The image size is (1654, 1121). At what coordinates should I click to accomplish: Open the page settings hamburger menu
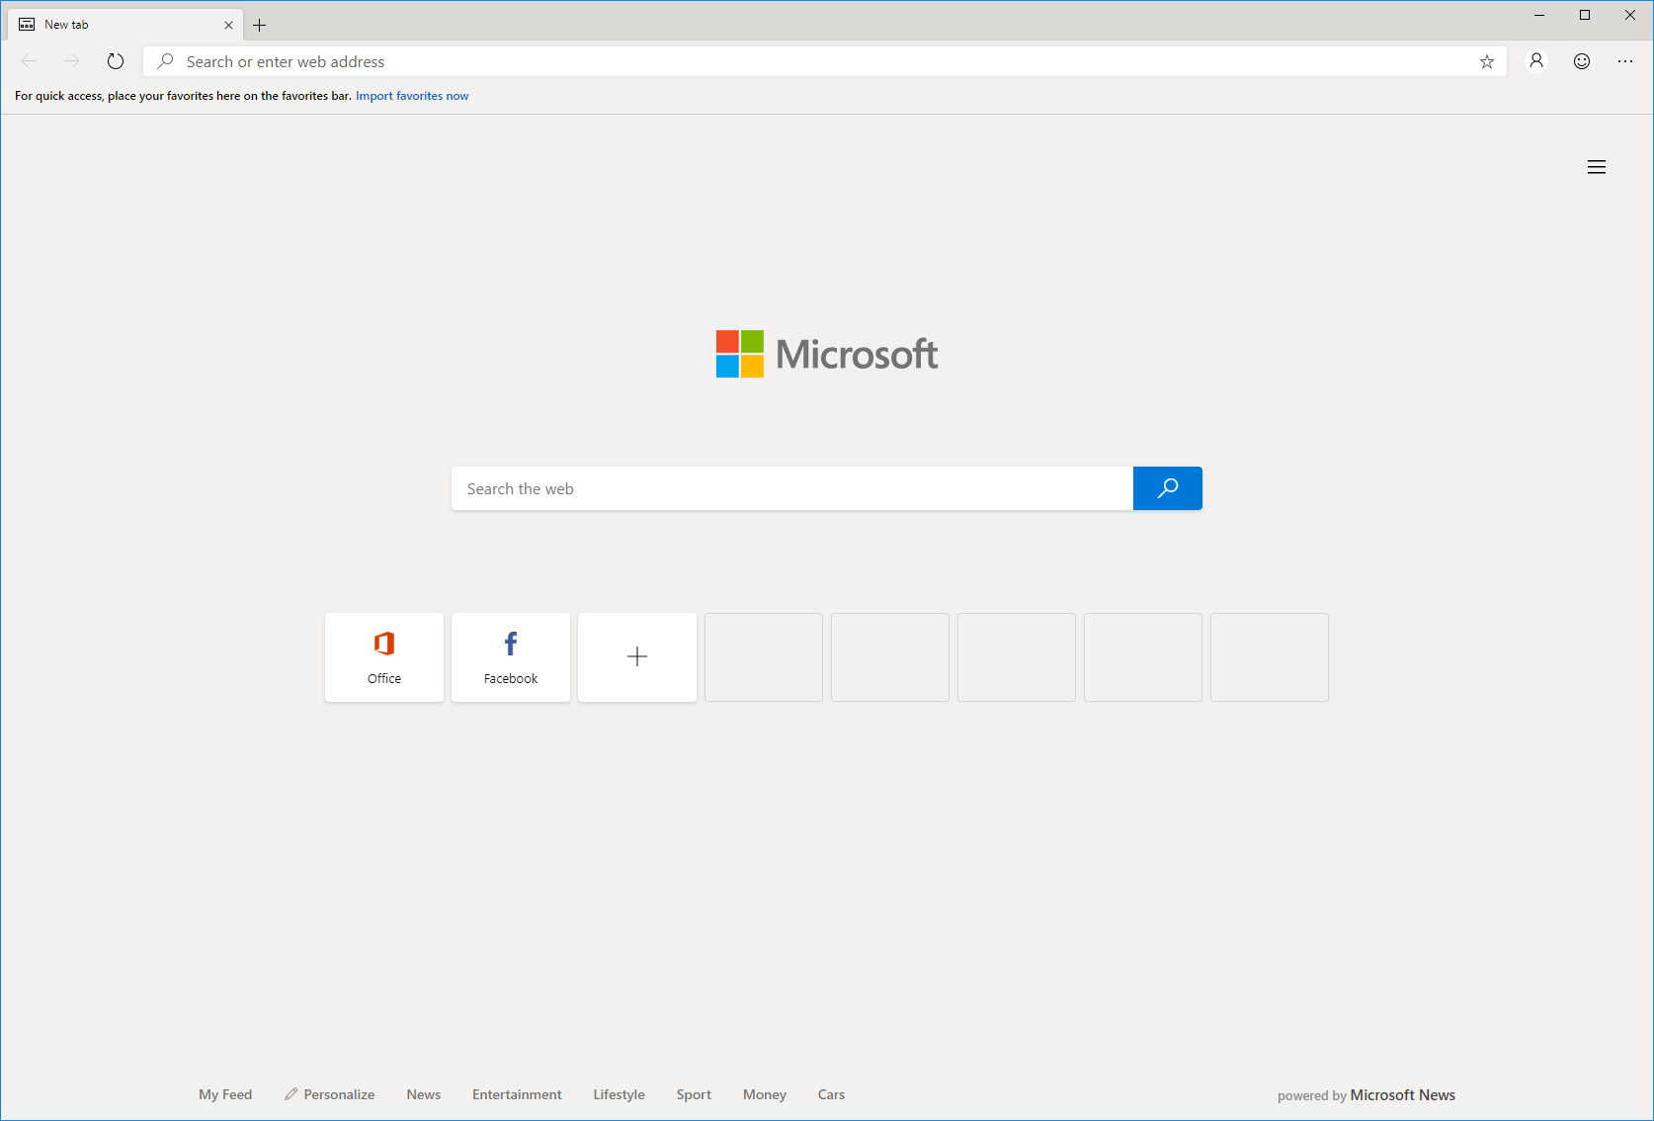1597,167
